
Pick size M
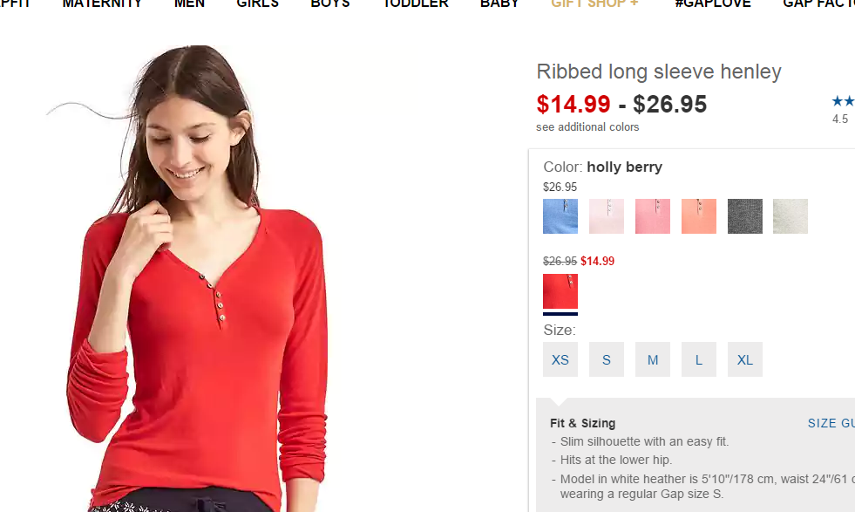pos(653,359)
